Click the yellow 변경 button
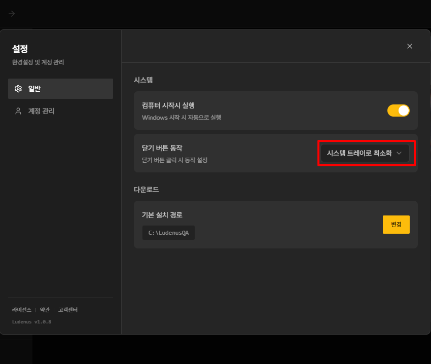 tap(396, 225)
